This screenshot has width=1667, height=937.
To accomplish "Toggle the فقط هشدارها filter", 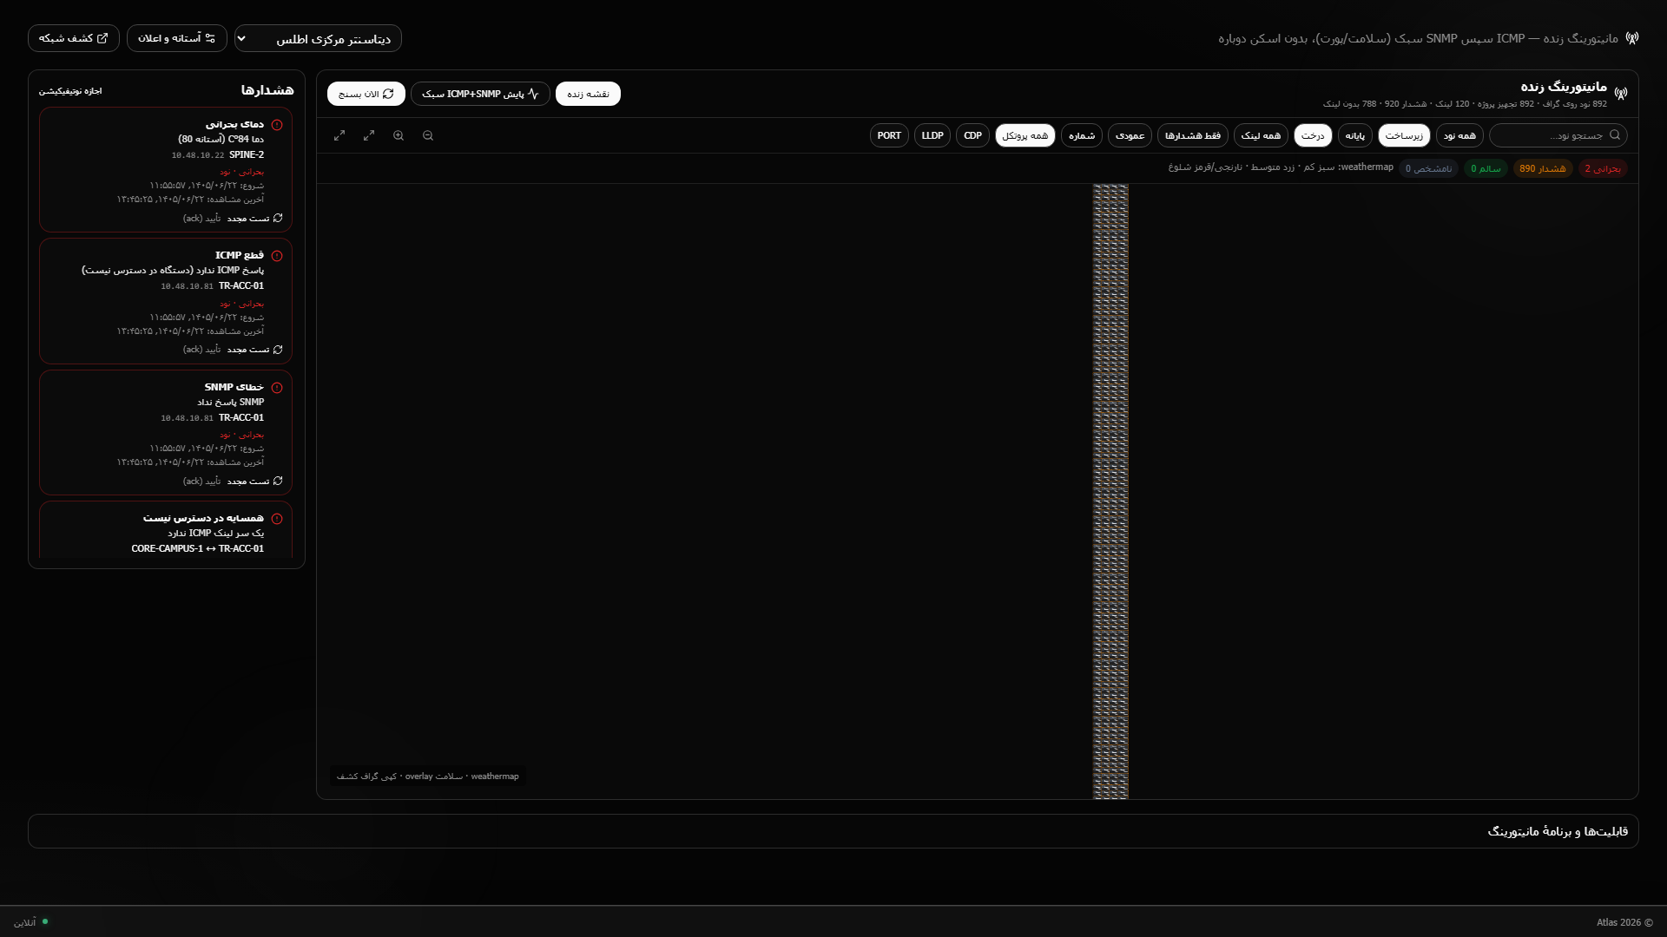I will pyautogui.click(x=1193, y=135).
